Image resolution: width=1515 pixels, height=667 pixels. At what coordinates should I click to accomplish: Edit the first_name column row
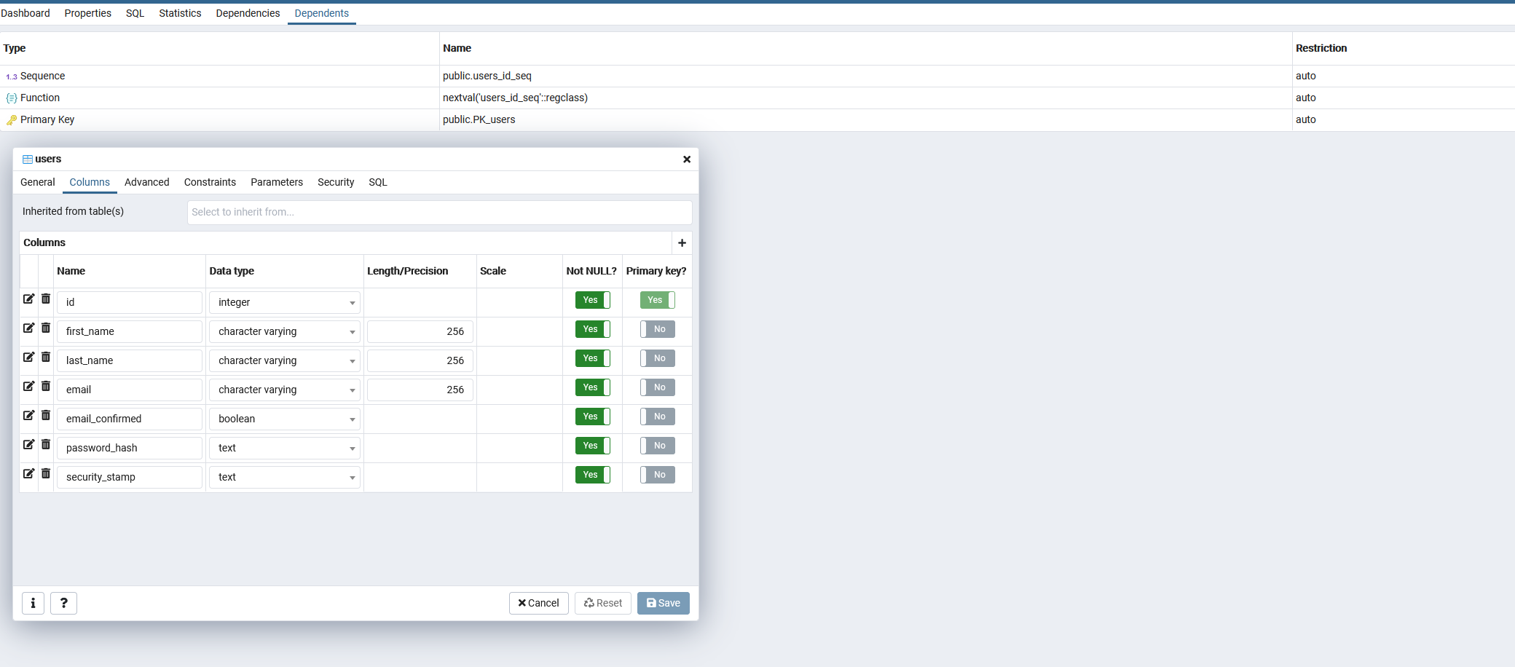(28, 328)
